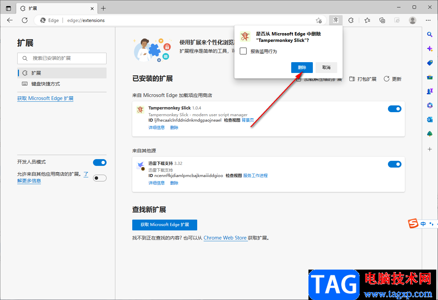The image size is (438, 300).
Task: Click the Tampermonkey Slick extension name
Action: coord(169,108)
